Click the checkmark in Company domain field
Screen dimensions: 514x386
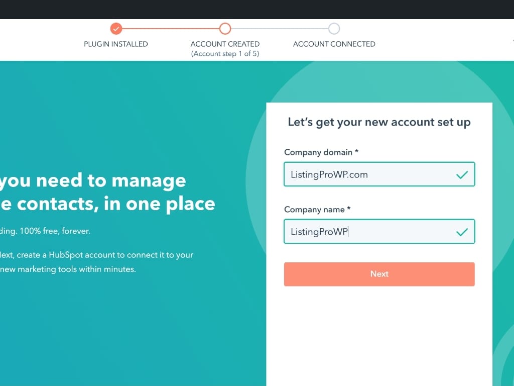point(462,174)
